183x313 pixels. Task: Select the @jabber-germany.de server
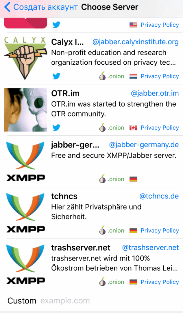click(x=144, y=145)
